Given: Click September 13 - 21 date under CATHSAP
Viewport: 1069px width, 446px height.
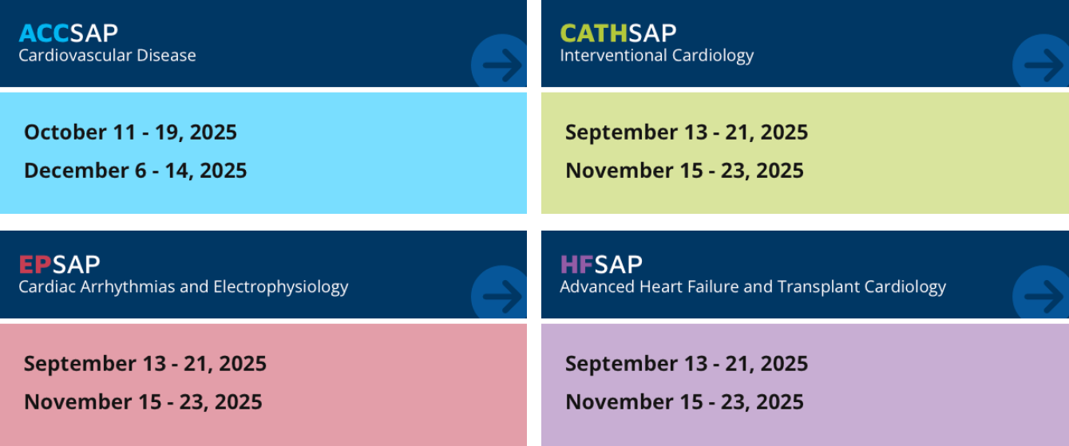Looking at the screenshot, I should (x=687, y=132).
